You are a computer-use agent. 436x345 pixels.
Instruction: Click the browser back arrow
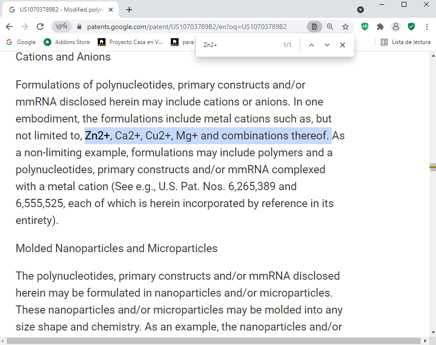coord(9,27)
